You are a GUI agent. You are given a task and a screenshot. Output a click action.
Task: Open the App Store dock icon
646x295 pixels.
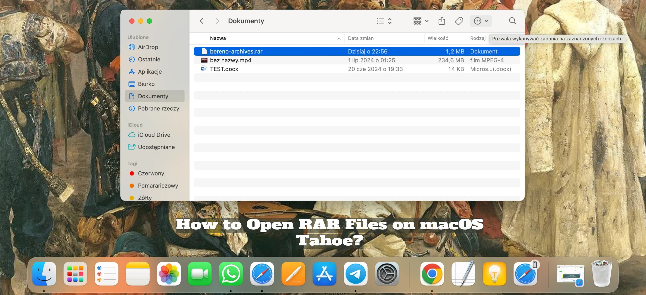coord(324,274)
